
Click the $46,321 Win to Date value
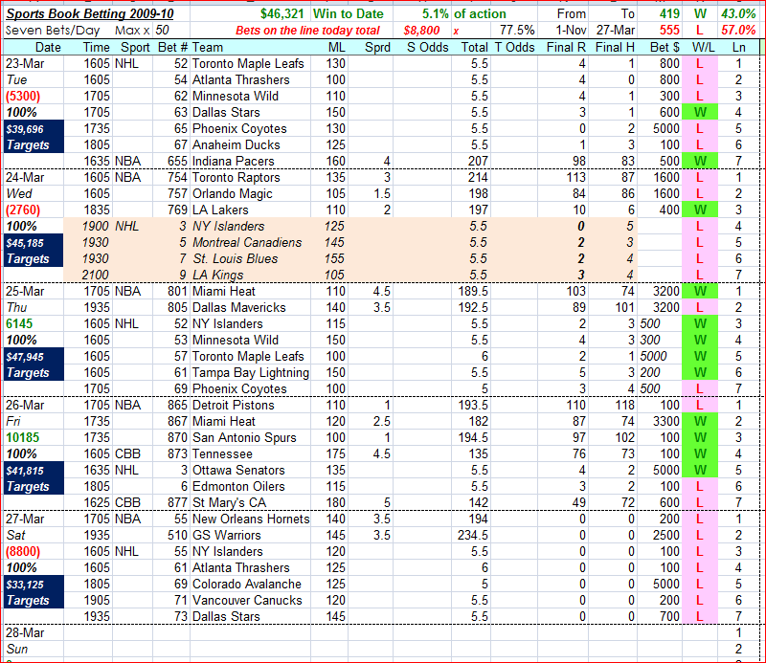[282, 13]
